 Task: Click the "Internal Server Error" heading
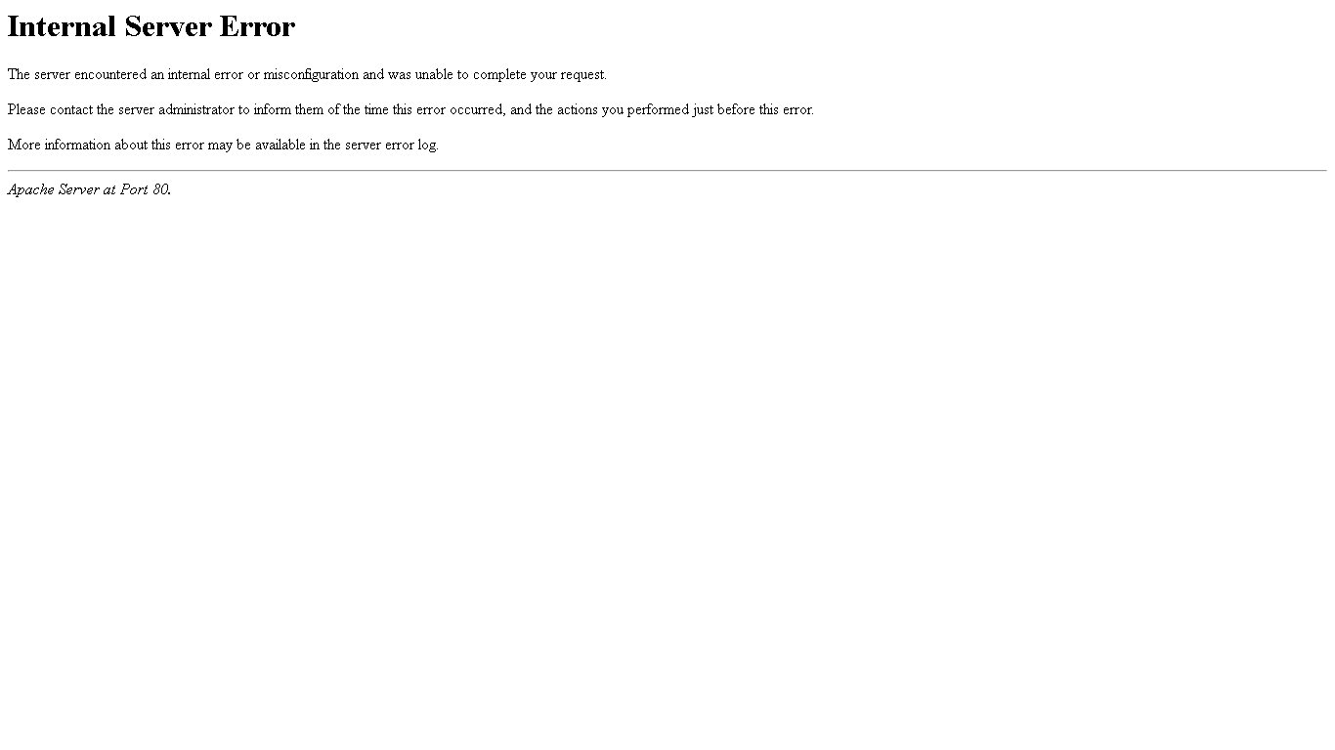click(151, 26)
